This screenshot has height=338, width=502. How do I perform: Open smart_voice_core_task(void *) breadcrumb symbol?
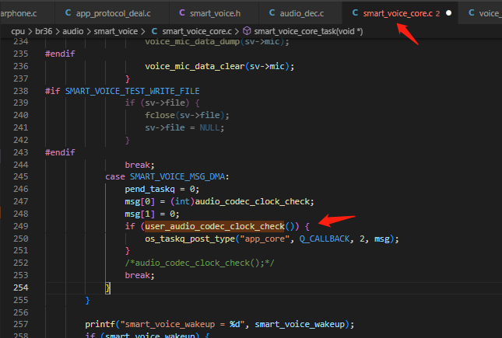click(x=308, y=31)
